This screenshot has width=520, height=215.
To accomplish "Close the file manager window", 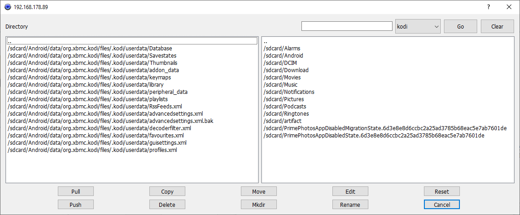I will tap(509, 7).
